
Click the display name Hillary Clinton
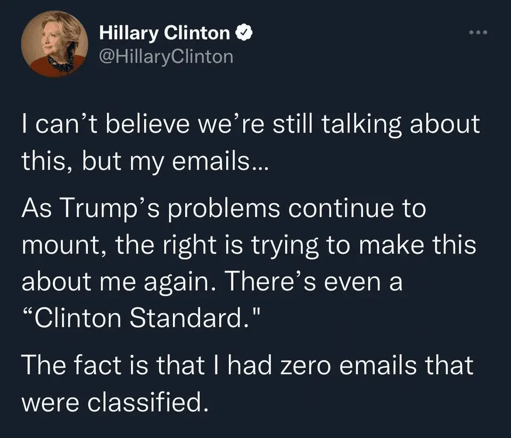click(x=164, y=34)
